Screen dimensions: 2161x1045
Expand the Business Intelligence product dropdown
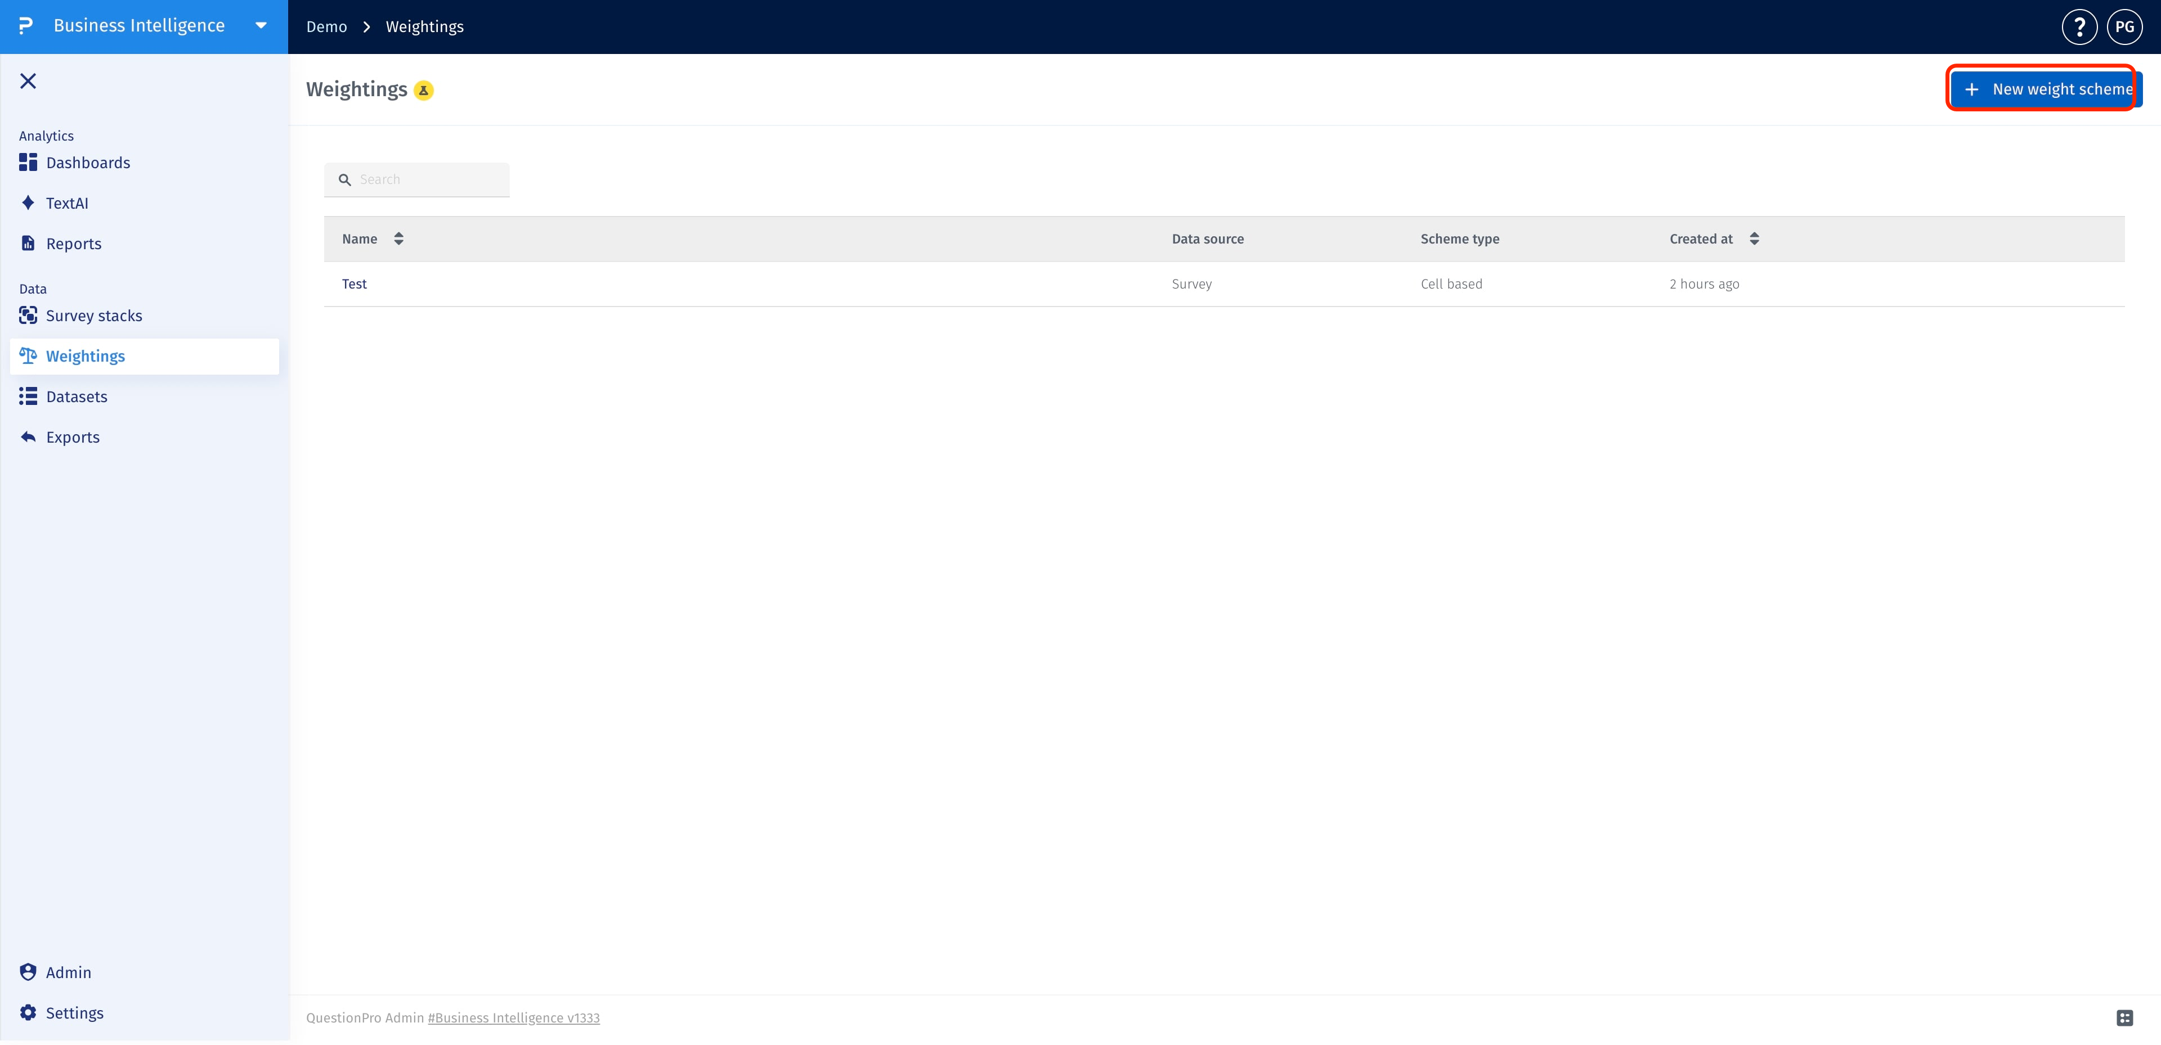tap(261, 26)
